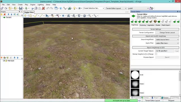Collapse Export Heightmap to DDS section header
181x102 pixels.
click(x=156, y=48)
